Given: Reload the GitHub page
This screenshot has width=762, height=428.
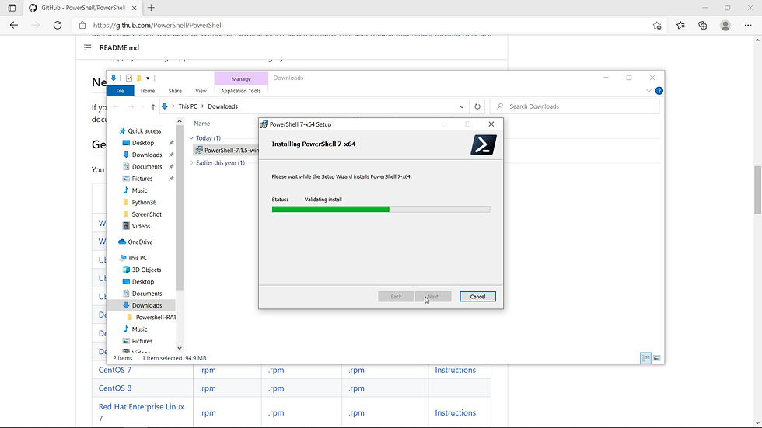Looking at the screenshot, I should pyautogui.click(x=58, y=25).
